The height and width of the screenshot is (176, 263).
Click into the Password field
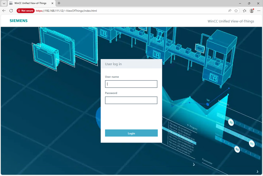pos(131,100)
